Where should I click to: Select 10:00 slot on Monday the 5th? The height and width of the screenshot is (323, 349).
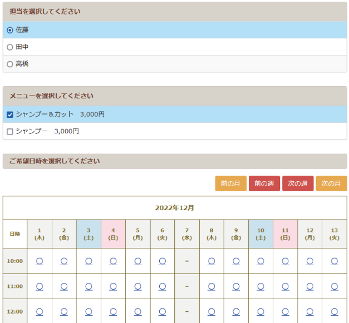tap(137, 261)
